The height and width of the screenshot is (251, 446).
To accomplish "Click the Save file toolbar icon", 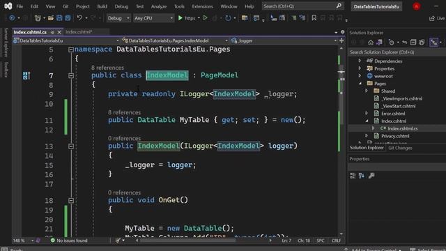I will (59, 18).
